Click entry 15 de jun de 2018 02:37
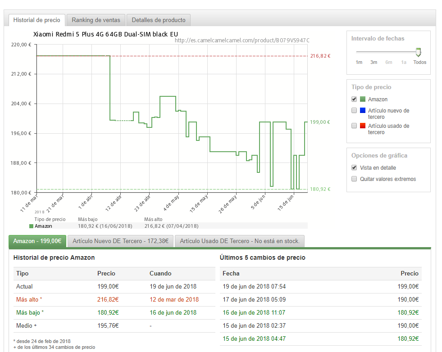Screen dimensions: 442x352 pos(254,326)
